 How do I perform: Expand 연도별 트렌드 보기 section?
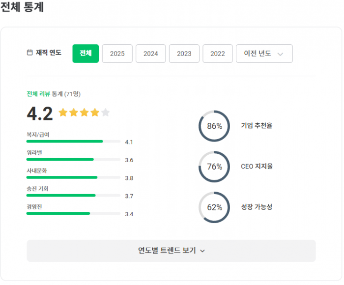(x=171, y=251)
